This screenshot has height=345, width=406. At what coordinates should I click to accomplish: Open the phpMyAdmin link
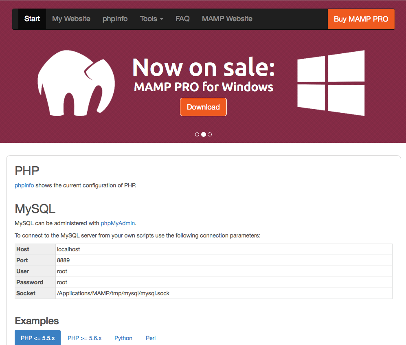118,223
